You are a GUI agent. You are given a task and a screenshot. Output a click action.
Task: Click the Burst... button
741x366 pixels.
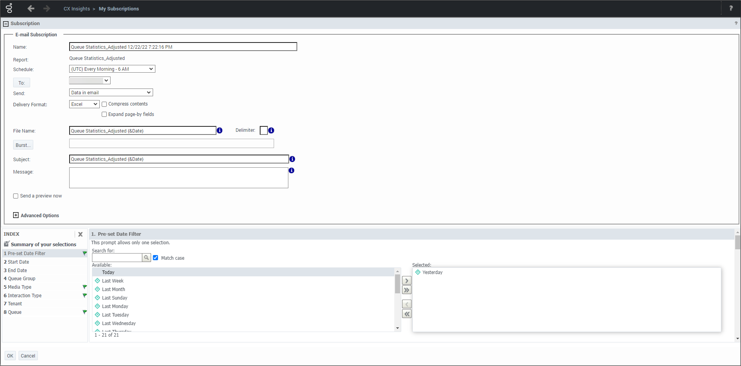(23, 145)
